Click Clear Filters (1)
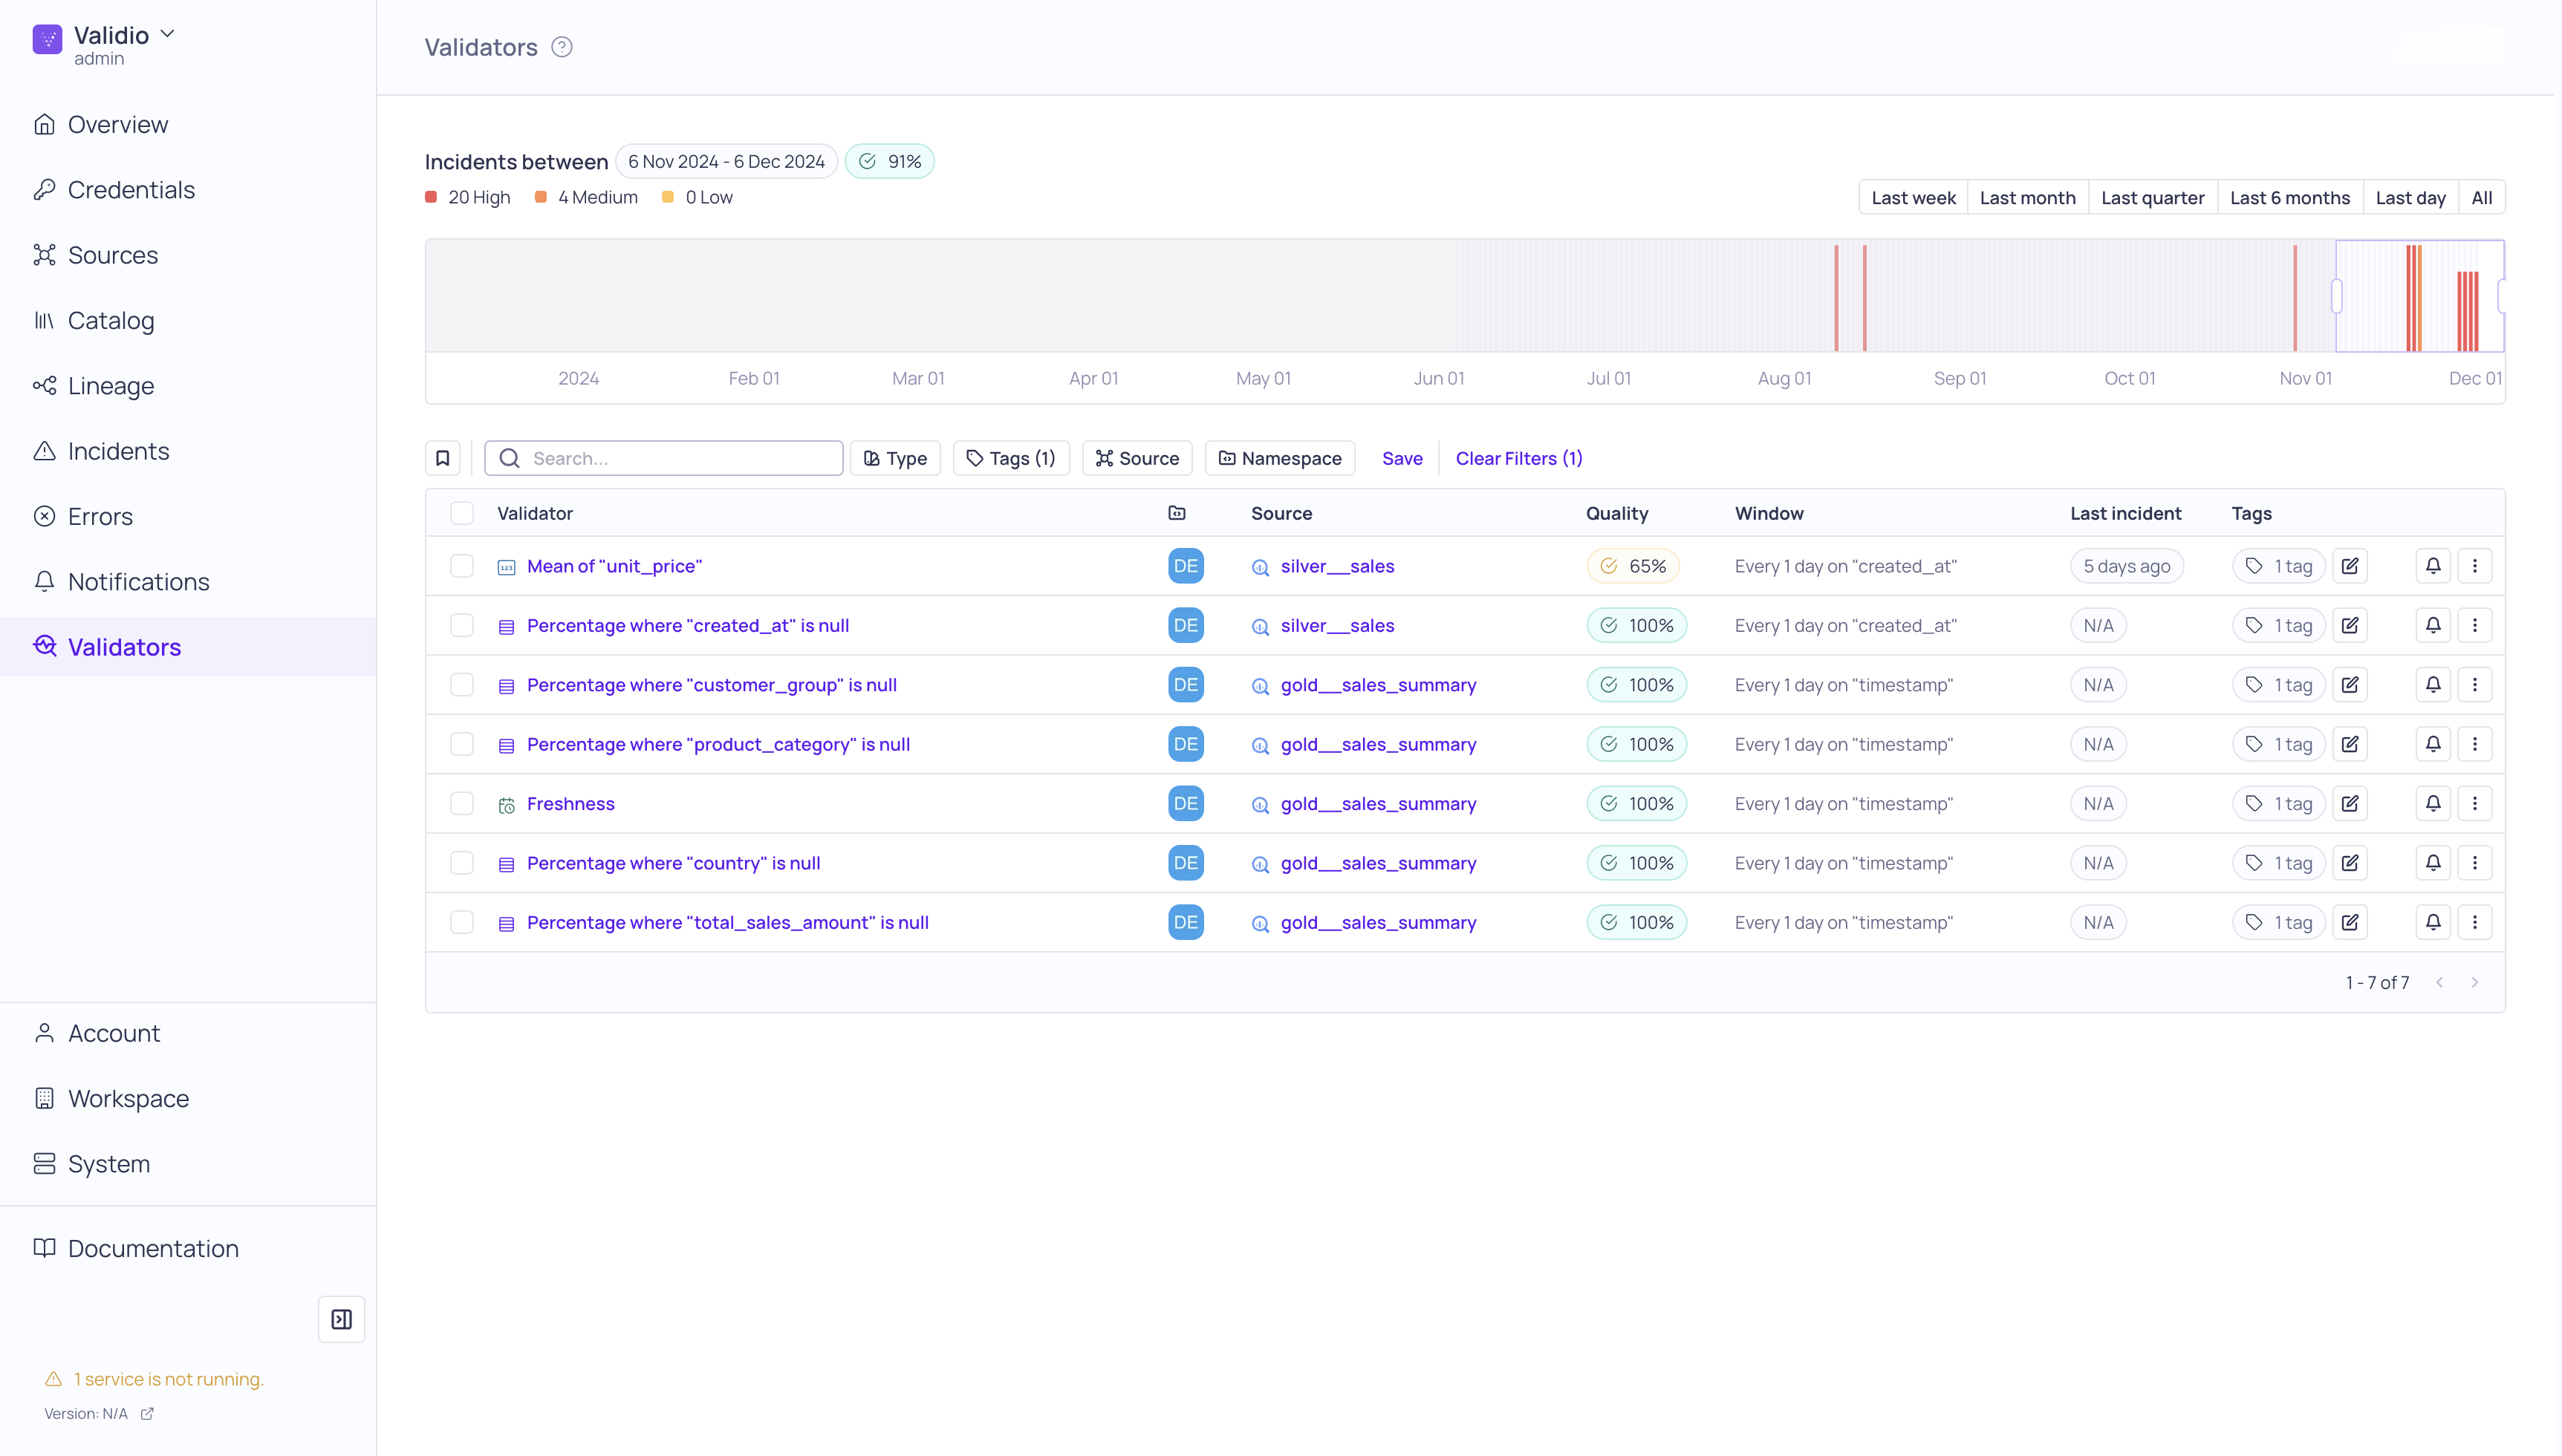Screen dimensions: 2562x1456 (x=1518, y=458)
